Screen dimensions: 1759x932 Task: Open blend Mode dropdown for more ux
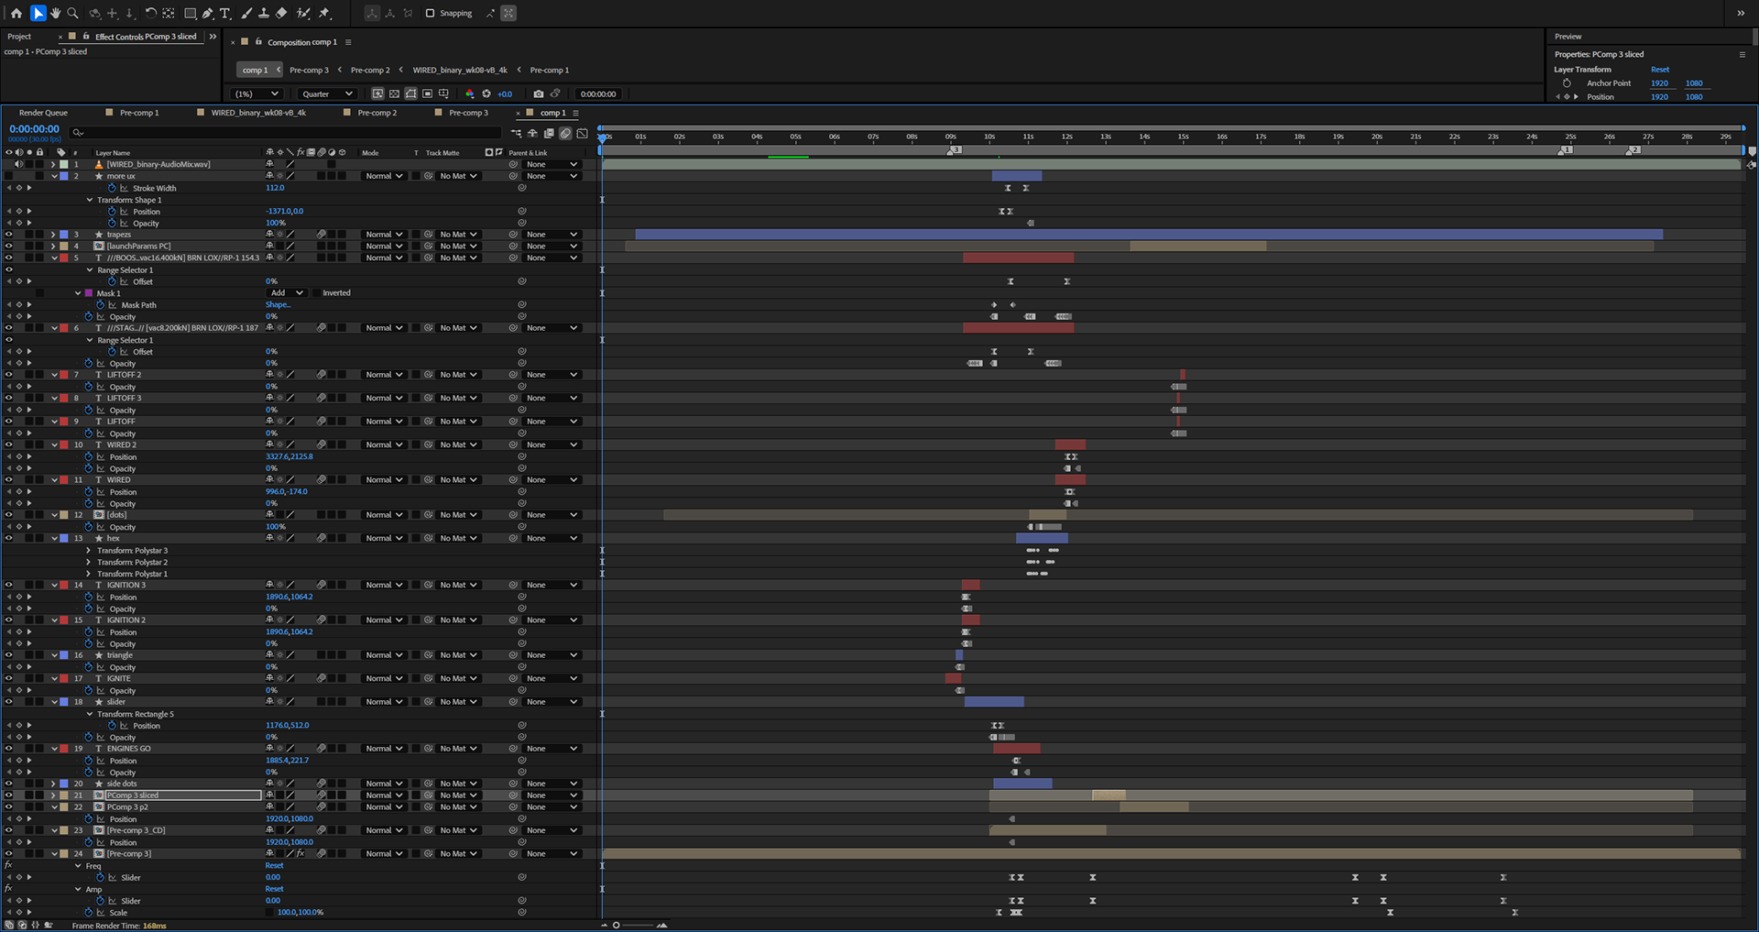click(383, 176)
